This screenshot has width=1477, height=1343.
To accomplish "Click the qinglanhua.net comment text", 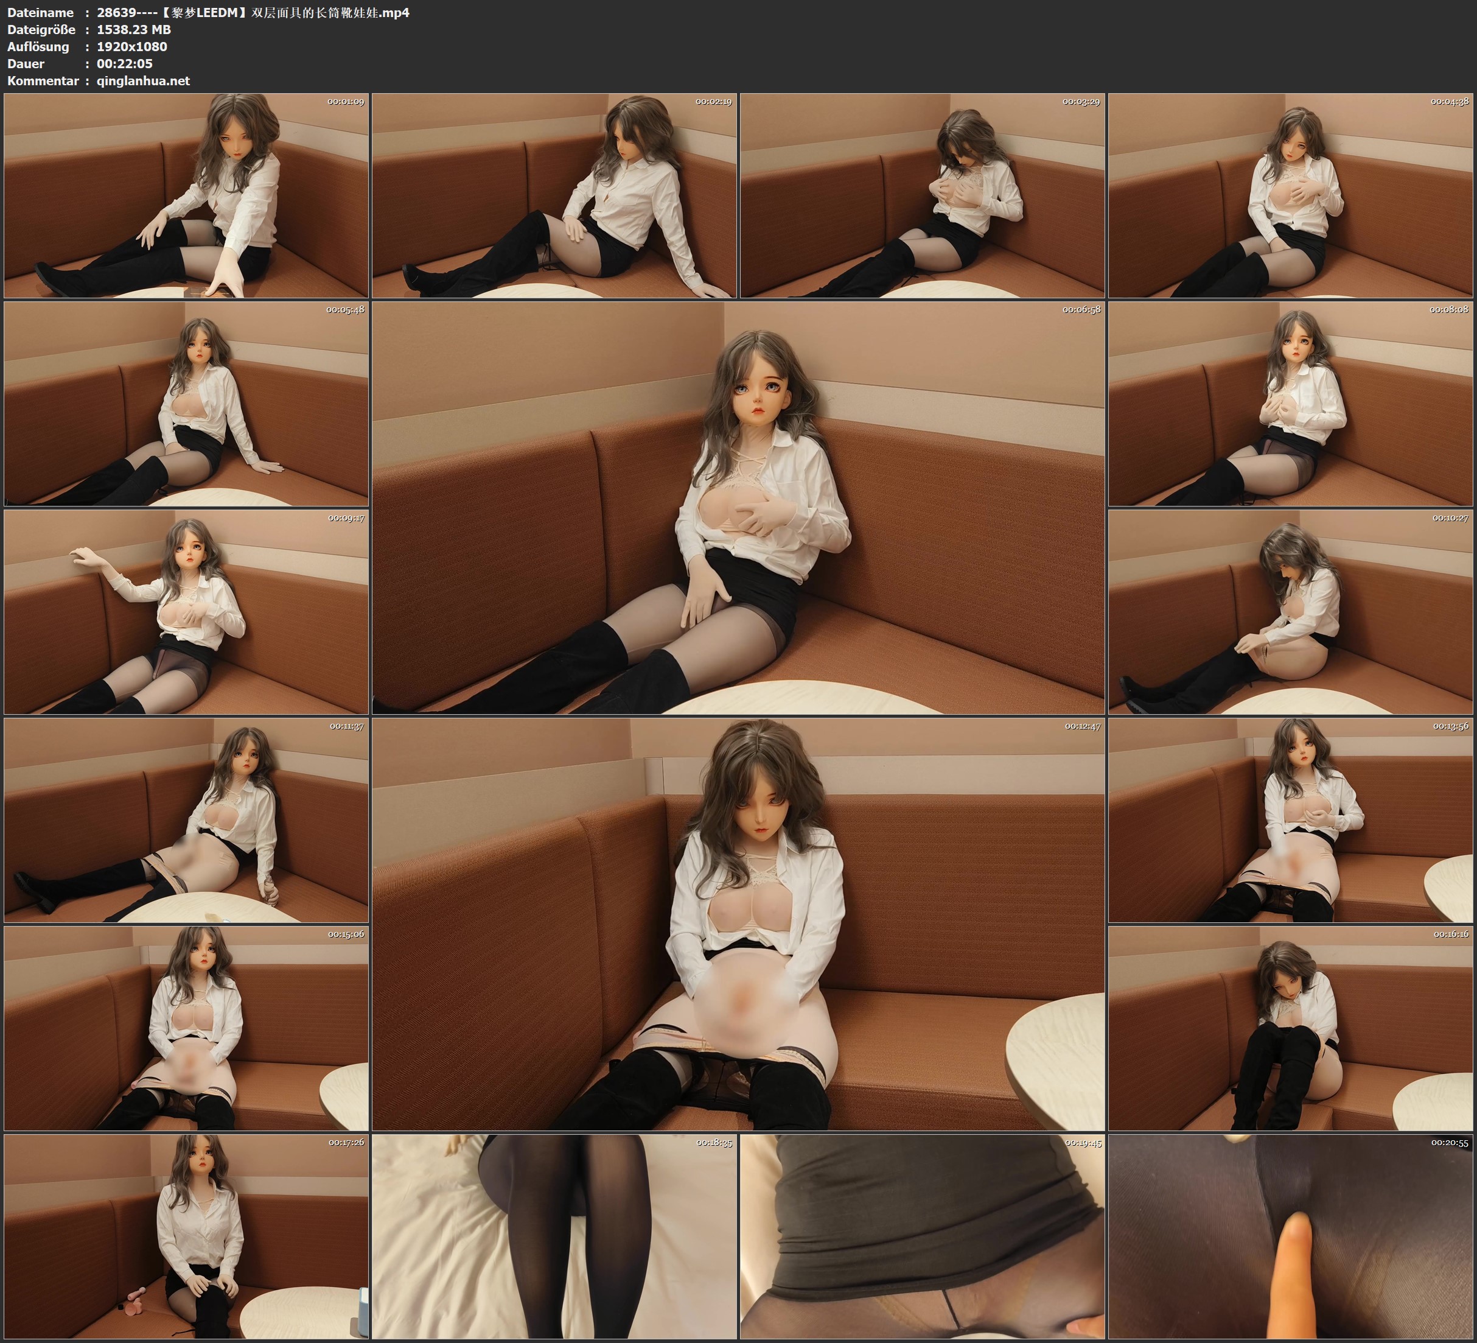I will click(143, 80).
